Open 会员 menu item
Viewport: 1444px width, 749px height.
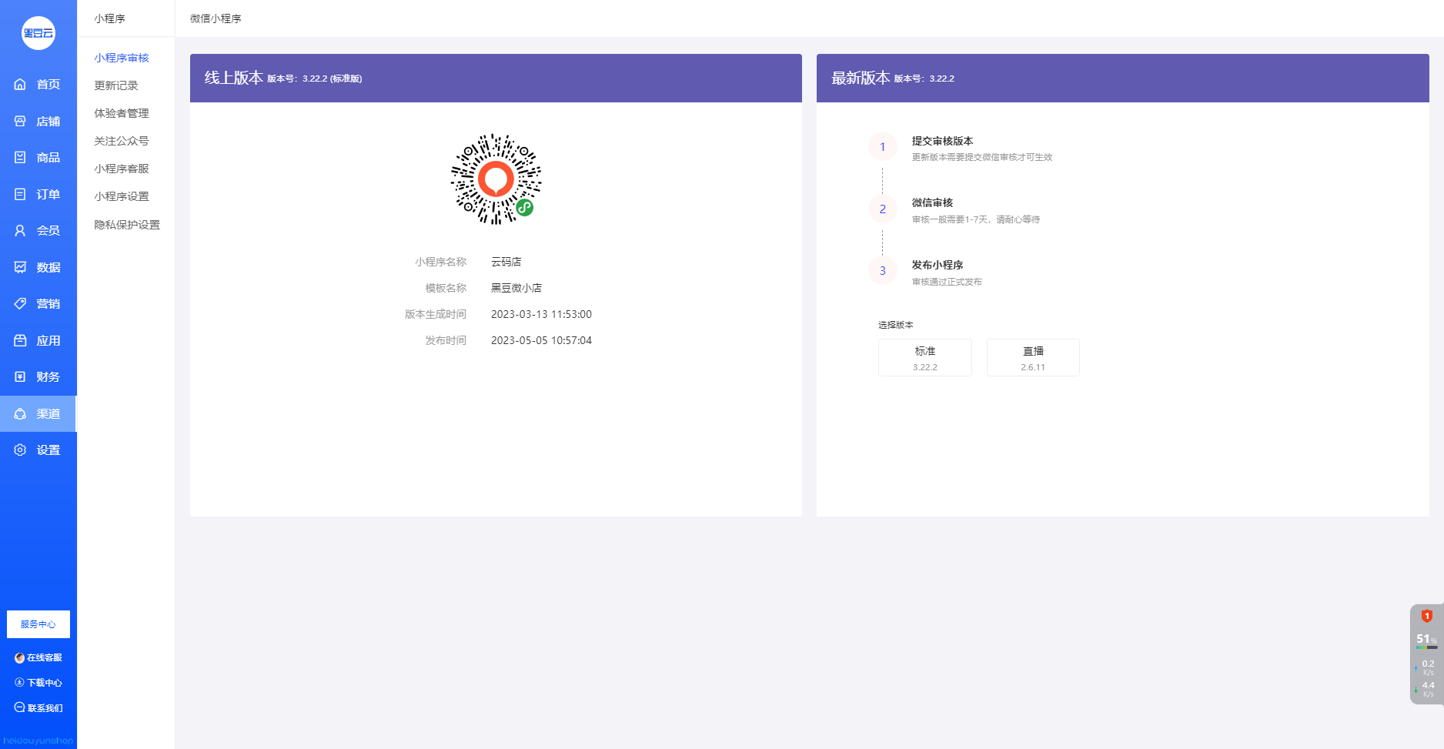pyautogui.click(x=38, y=231)
